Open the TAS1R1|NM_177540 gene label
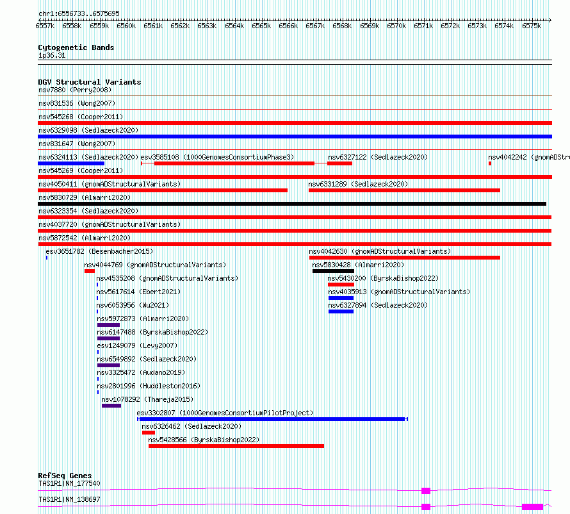This screenshot has height=514, width=570. [69, 483]
